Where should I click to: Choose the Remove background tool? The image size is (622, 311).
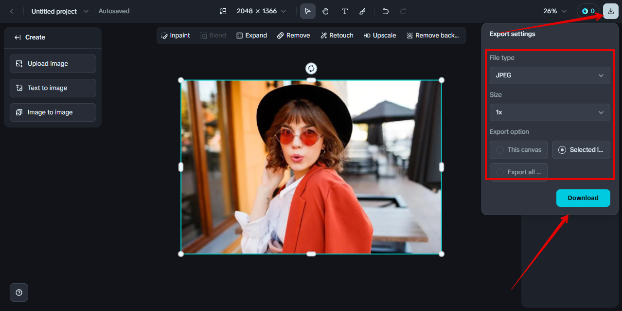[432, 36]
